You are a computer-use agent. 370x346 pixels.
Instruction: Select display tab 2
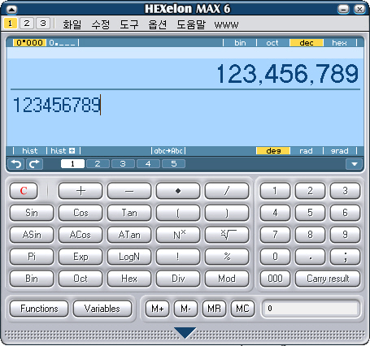pyautogui.click(x=98, y=164)
